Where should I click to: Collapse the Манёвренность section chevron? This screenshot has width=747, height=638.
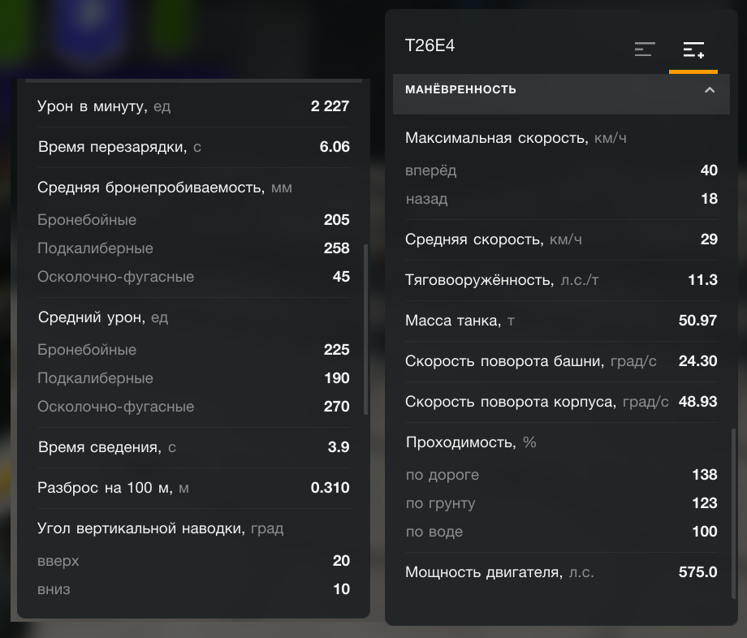coord(710,90)
